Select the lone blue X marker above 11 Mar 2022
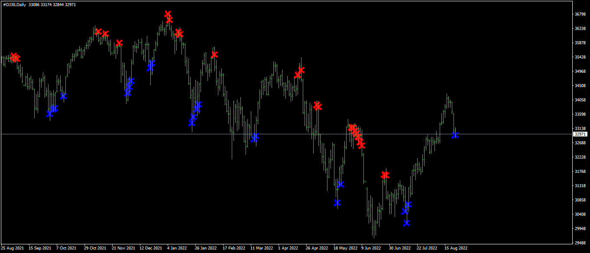The image size is (590, 253). click(x=255, y=138)
